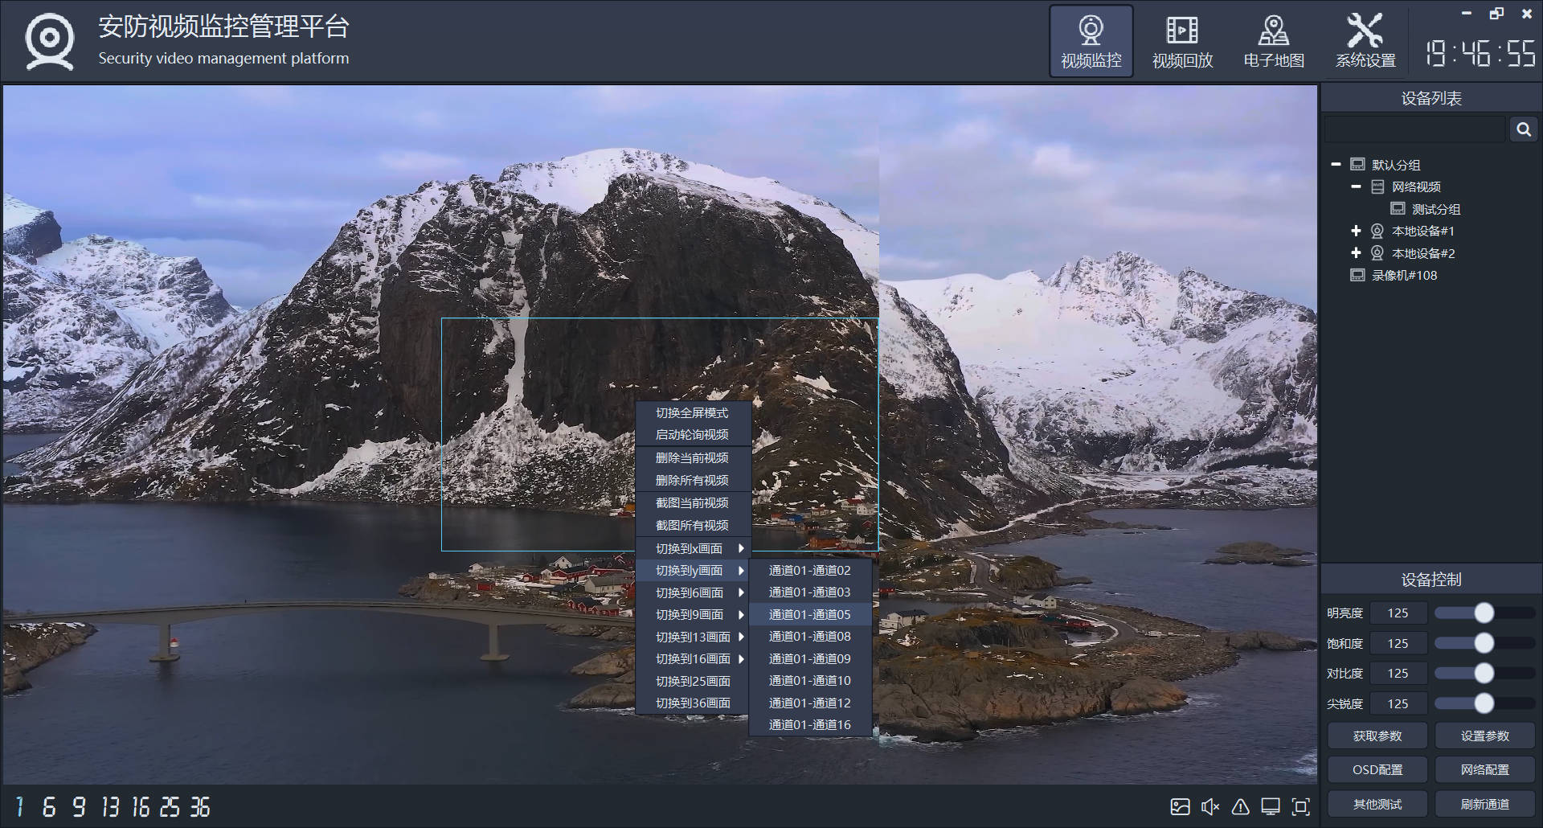Collapse the 默认分组 tree node
The height and width of the screenshot is (828, 1543).
click(x=1336, y=164)
